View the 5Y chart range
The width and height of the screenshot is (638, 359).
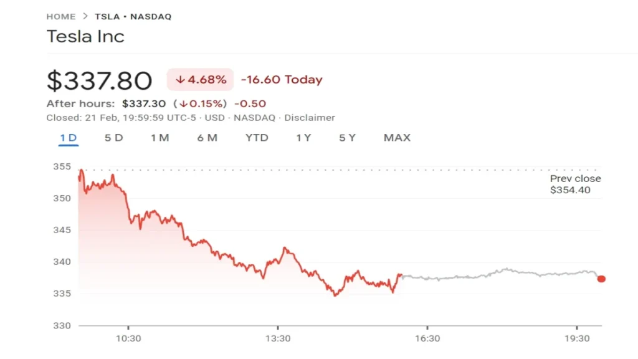[348, 138]
